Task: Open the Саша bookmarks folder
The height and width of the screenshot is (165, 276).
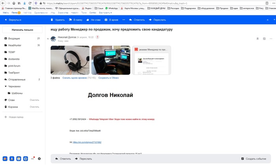Action: [x=99, y=8]
